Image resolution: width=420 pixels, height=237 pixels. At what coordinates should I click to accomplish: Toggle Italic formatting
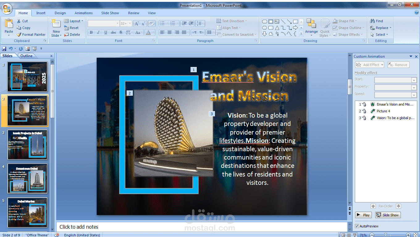point(99,32)
